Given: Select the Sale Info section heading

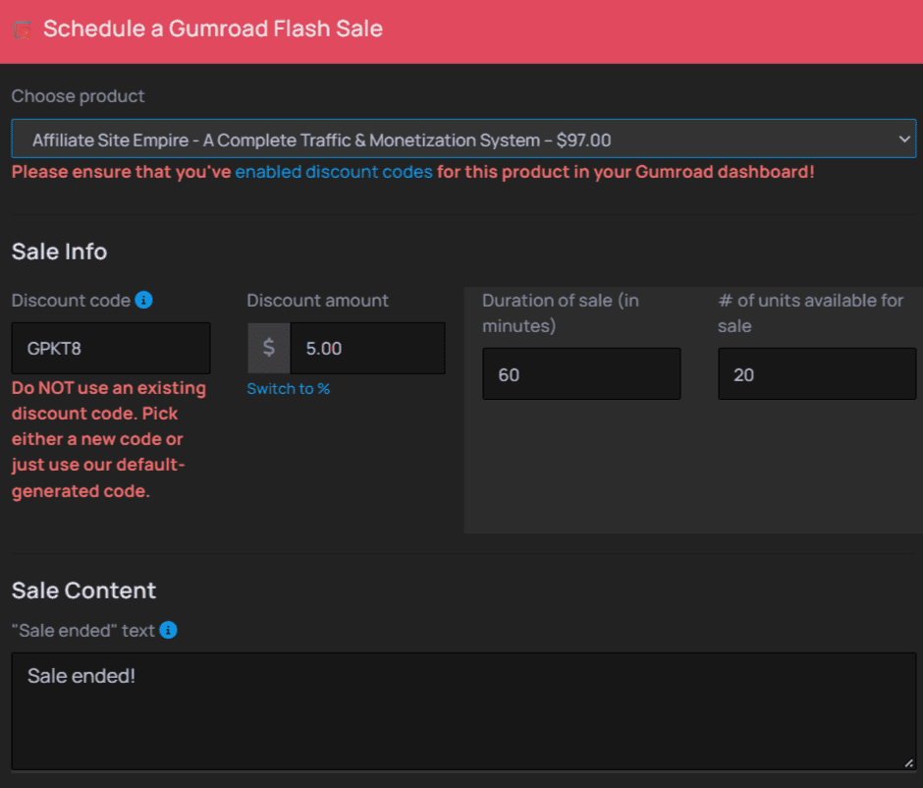Looking at the screenshot, I should 59,252.
